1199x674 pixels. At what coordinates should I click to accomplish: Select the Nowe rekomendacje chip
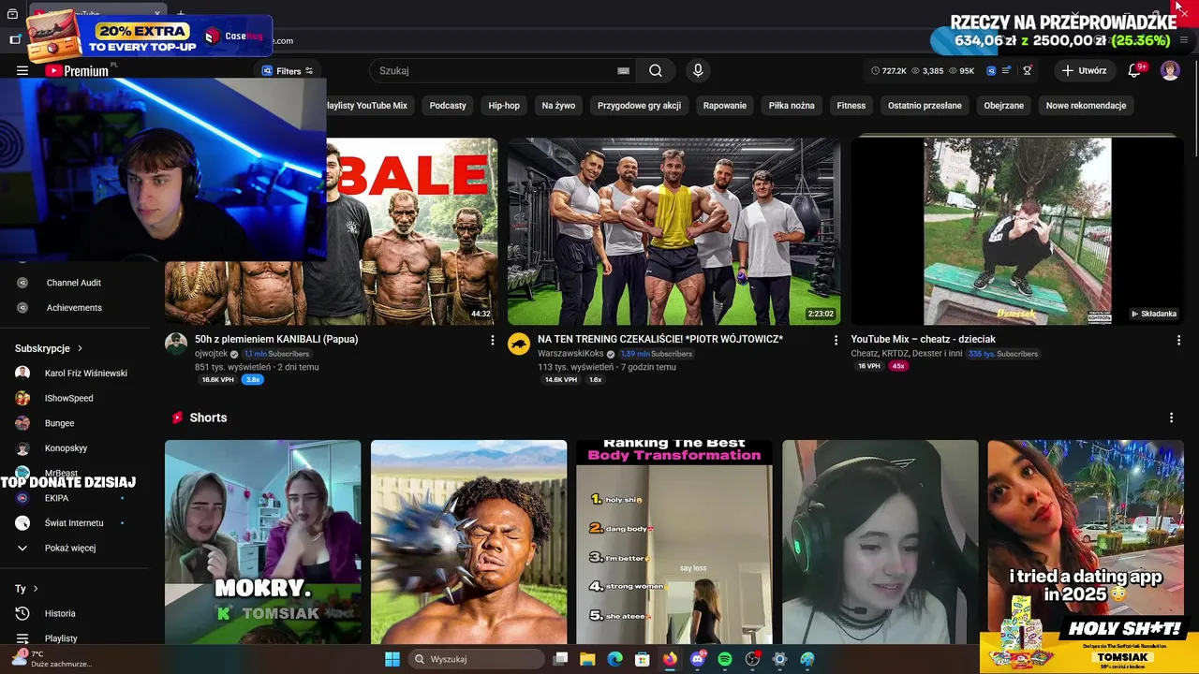point(1086,106)
